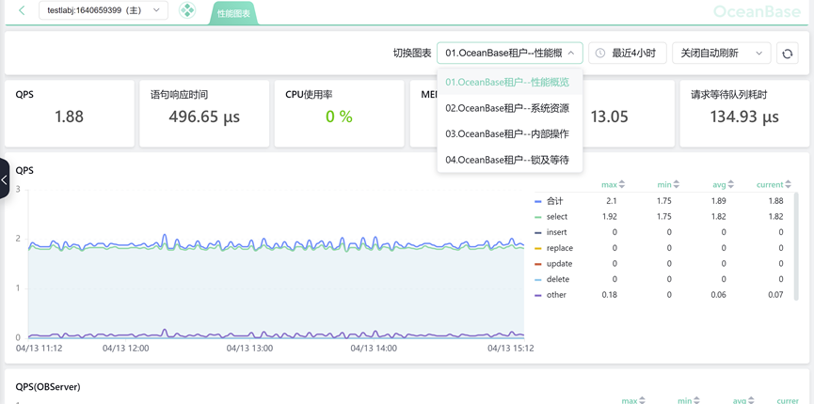Click the legend table vertical scrollbar
The image size is (814, 404).
tap(796, 246)
